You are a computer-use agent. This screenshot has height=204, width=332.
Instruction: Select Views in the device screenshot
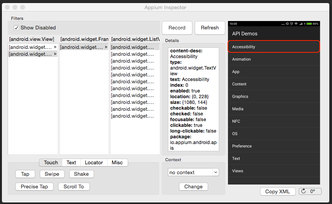pyautogui.click(x=274, y=171)
